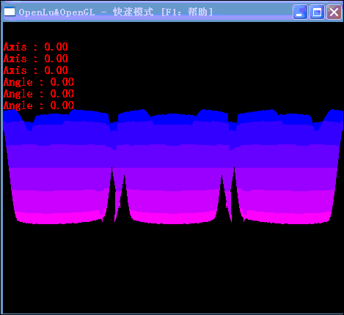Select the middle Axis : 0.00 readout
The image size is (344, 315).
[x=35, y=59]
